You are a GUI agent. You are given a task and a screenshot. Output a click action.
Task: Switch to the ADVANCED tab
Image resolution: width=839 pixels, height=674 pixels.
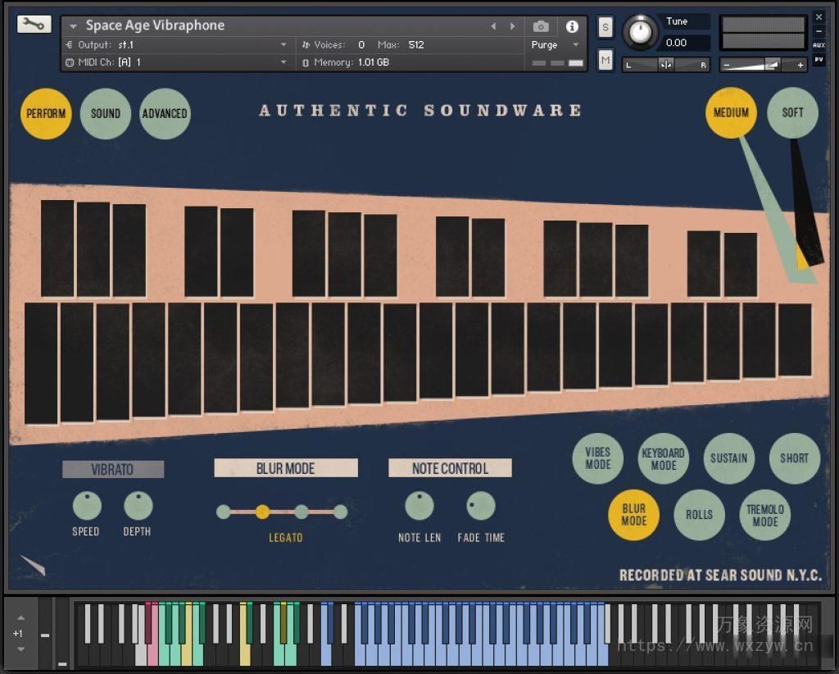pos(165,114)
